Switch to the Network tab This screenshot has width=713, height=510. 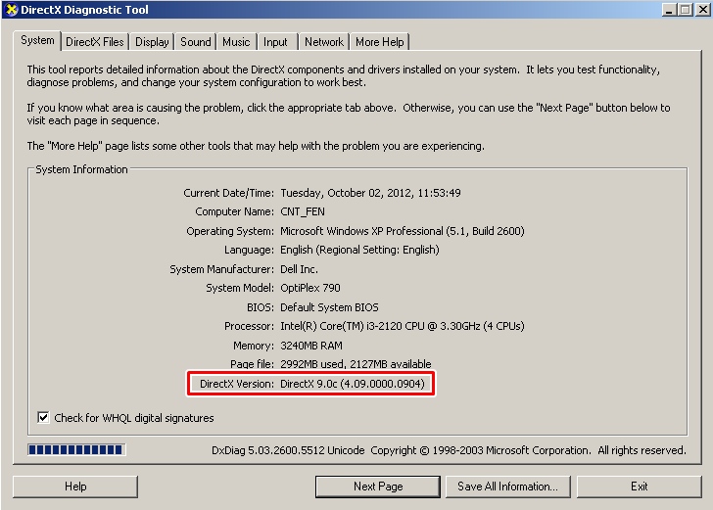click(324, 42)
